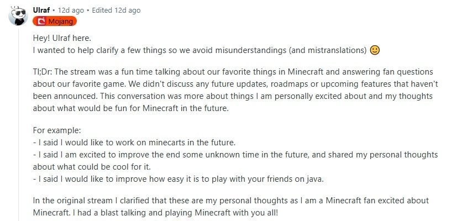
Task: Click the minecarts bullet point sentence
Action: coord(134,143)
